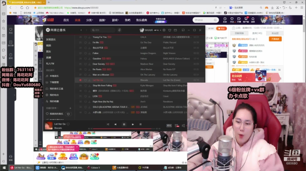Download the song LION
Screen dimensions: 306x171
pos(89,96)
